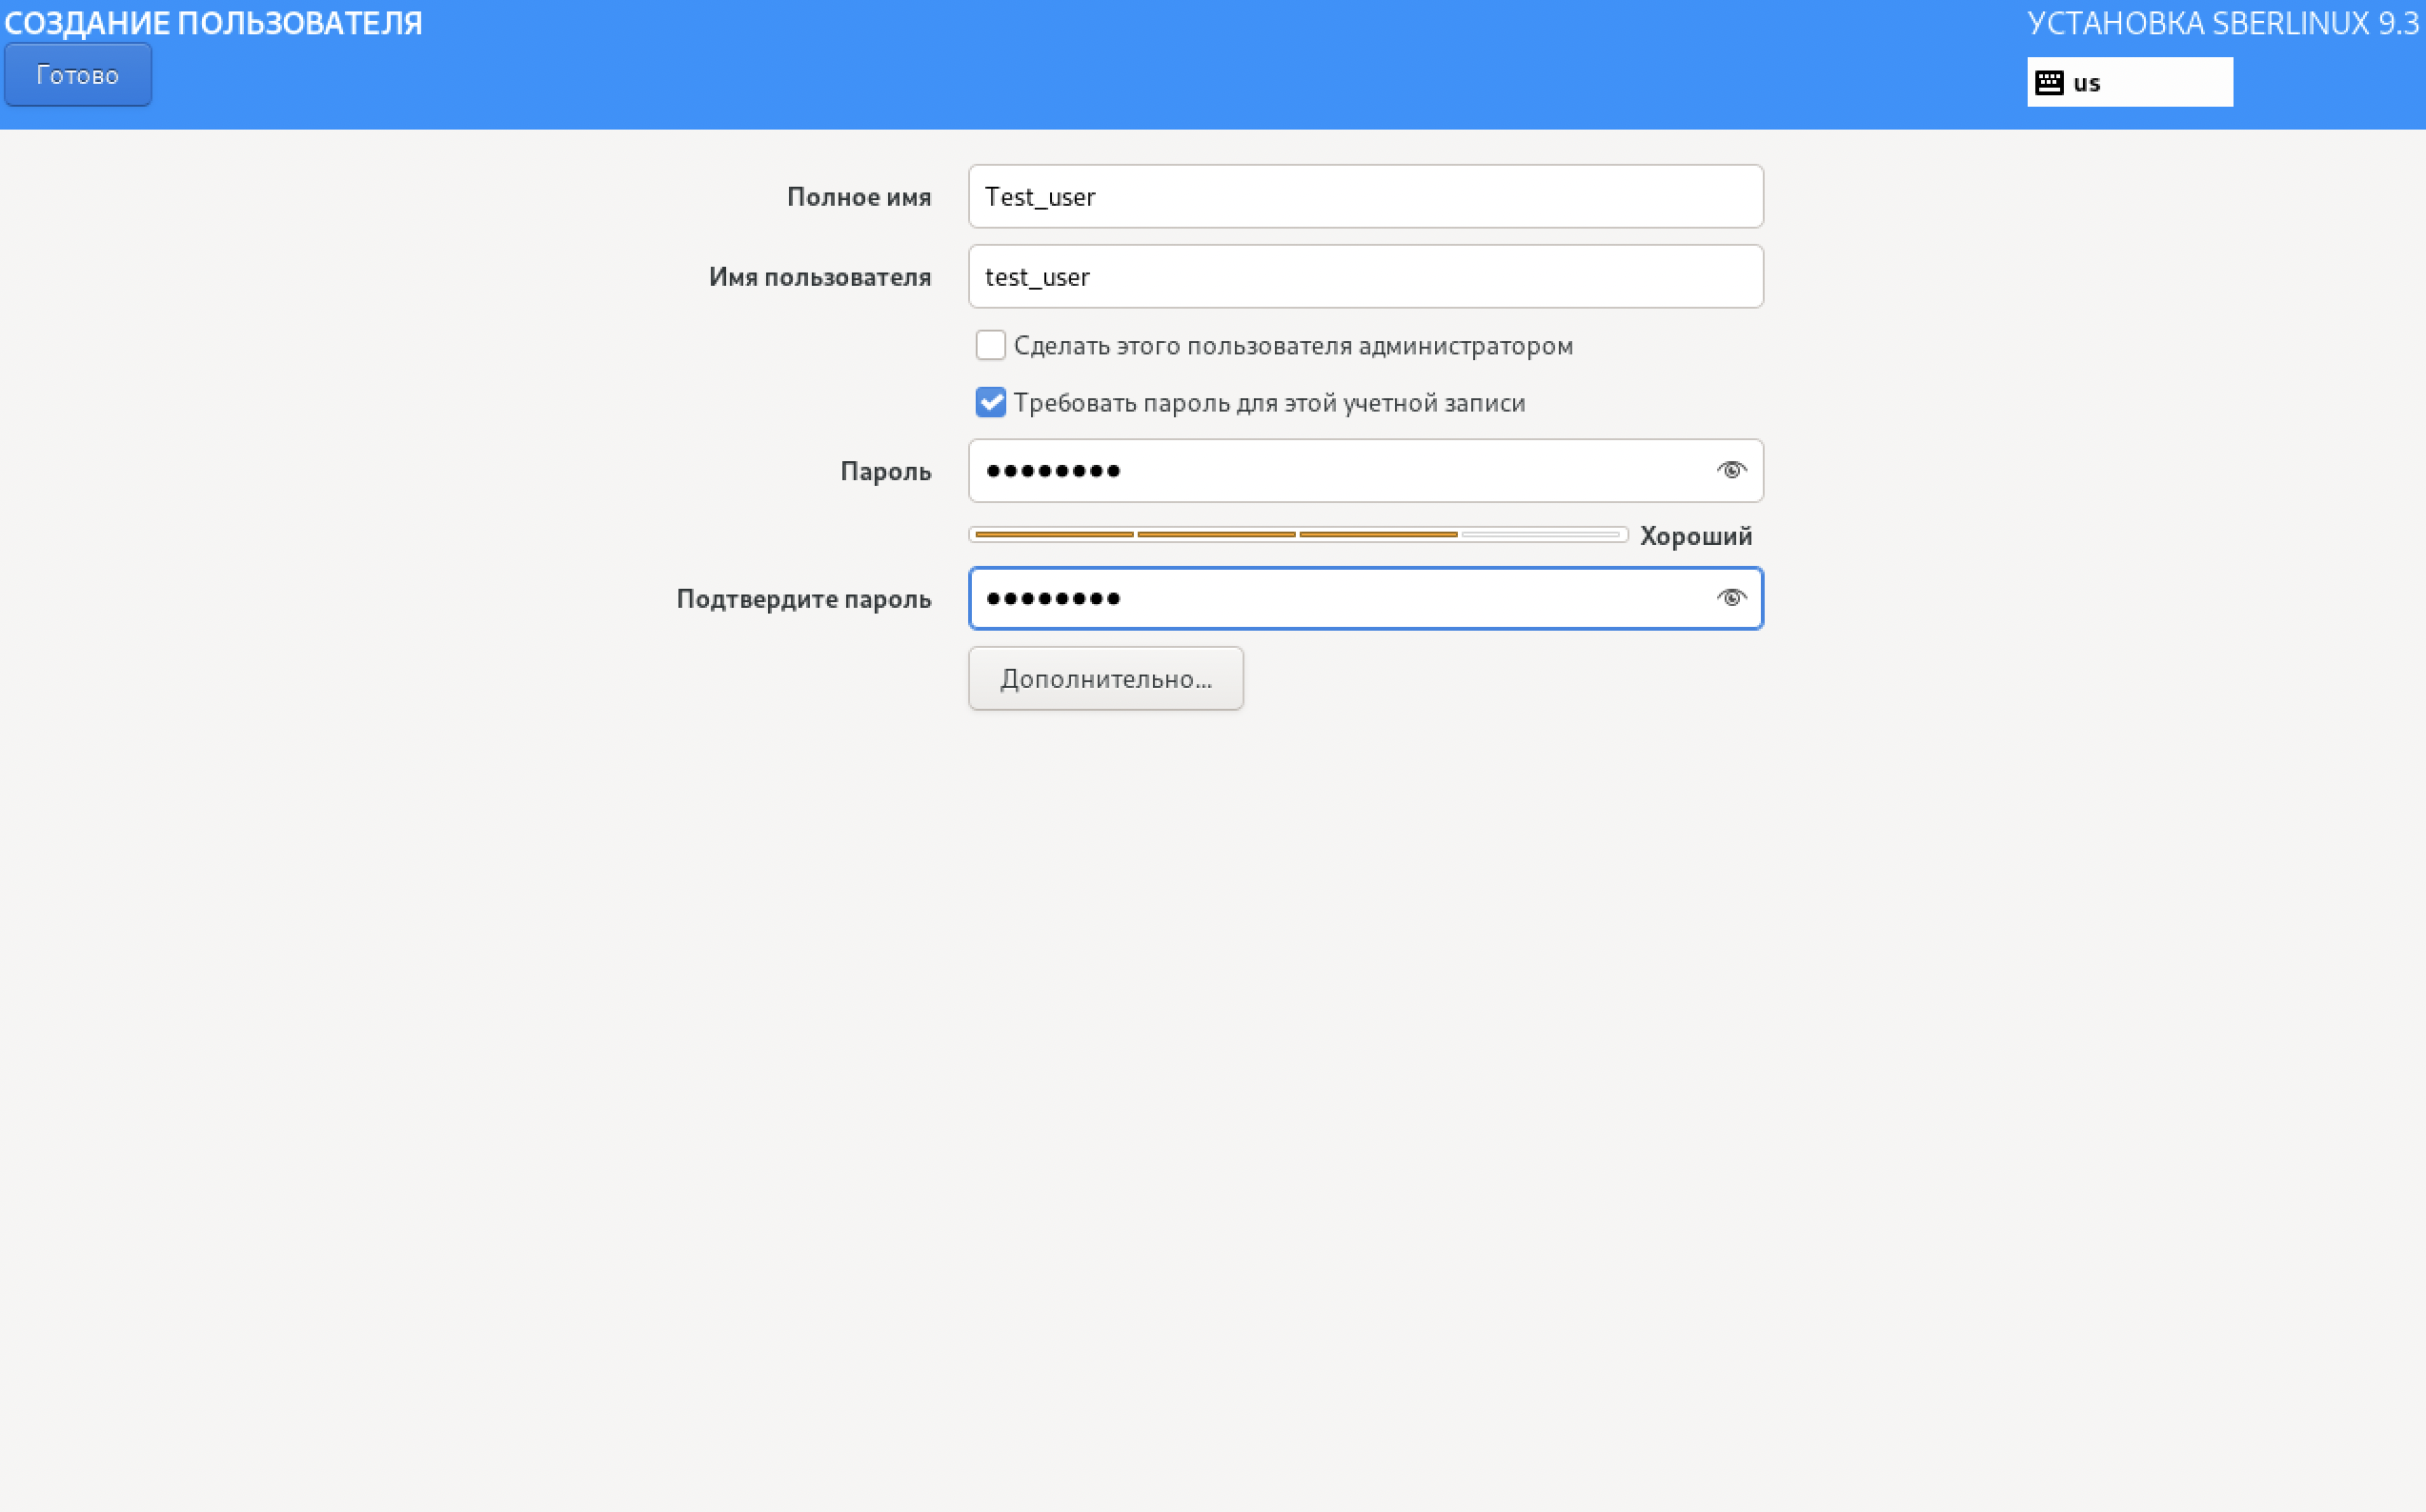The width and height of the screenshot is (2426, 1512).
Task: Click the 'Имя пользователя' label
Action: point(819,277)
